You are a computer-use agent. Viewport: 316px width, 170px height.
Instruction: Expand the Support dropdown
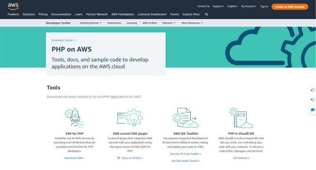point(218,7)
